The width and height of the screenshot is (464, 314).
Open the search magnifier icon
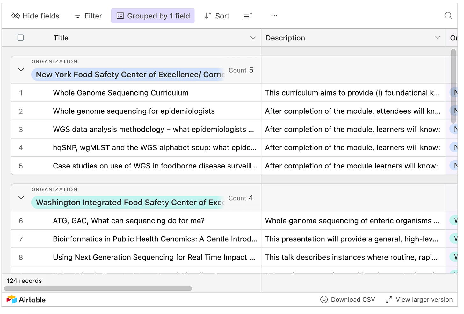[448, 16]
